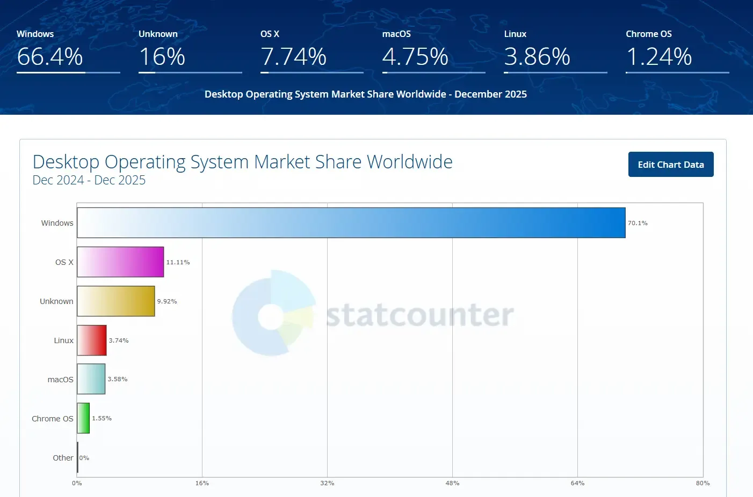This screenshot has width=753, height=497.
Task: Click the December 2025 banner text
Action: [366, 94]
